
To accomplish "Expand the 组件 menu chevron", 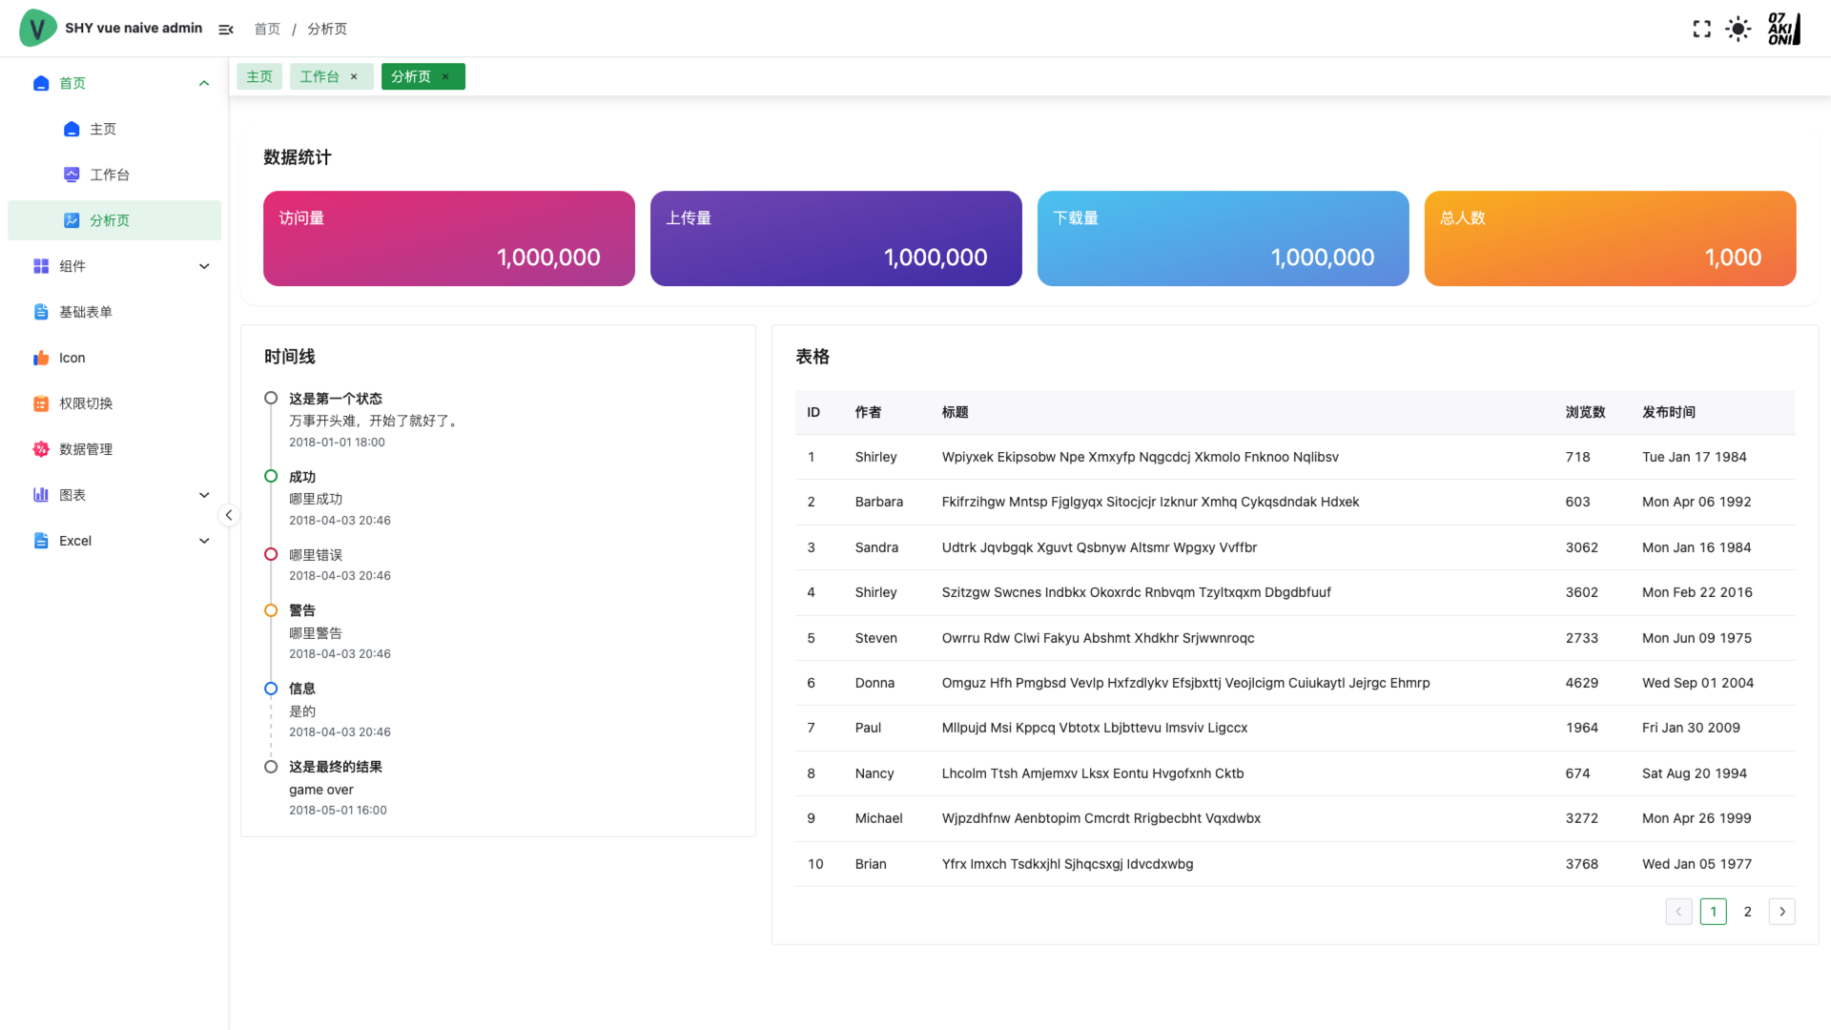I will click(204, 266).
